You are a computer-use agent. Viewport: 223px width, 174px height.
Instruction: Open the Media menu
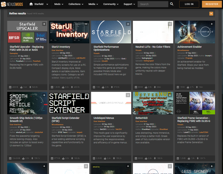(93, 4)
